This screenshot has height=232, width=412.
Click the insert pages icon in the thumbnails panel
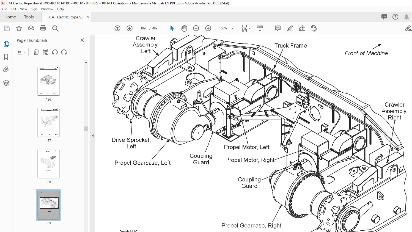point(45,52)
